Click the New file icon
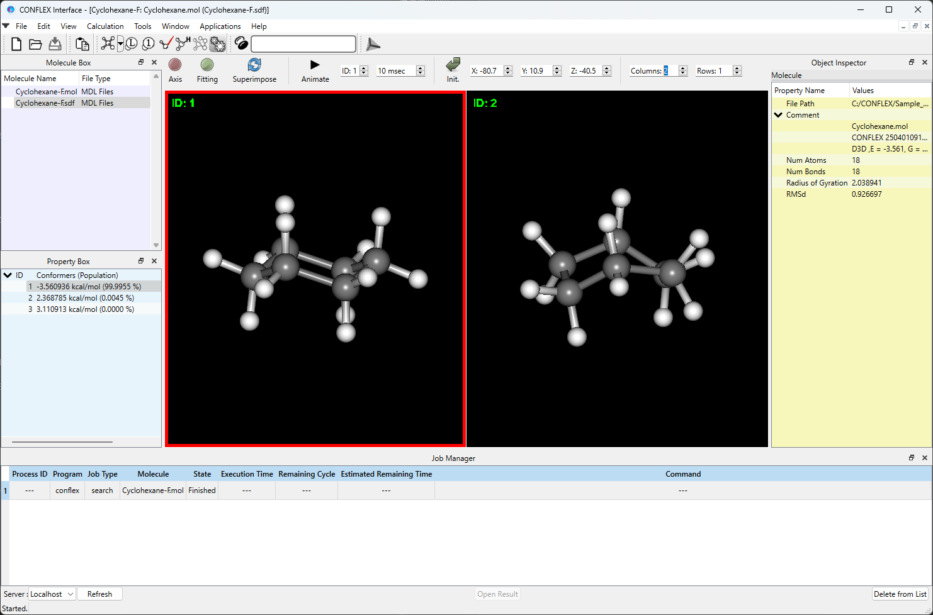933x615 pixels. [16, 44]
